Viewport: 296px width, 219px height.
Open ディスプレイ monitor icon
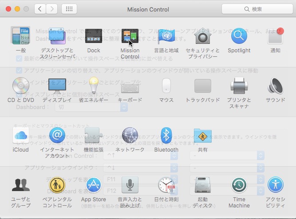57,86
